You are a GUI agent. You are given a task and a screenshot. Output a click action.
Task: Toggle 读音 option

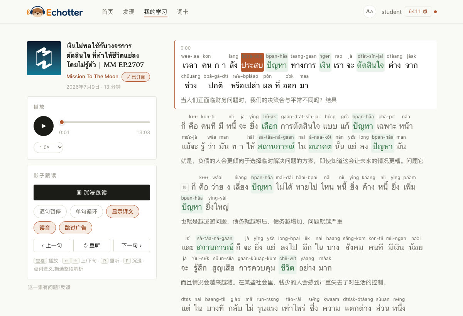coord(45,228)
